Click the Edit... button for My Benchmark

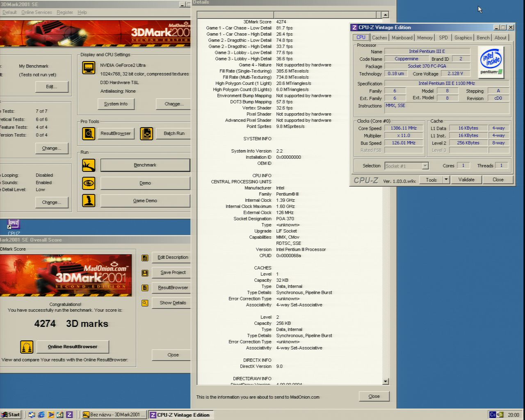click(51, 87)
